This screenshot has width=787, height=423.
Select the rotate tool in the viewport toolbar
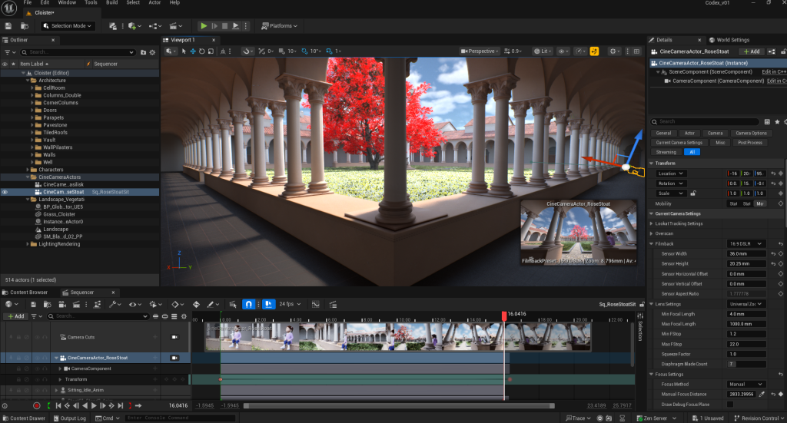click(201, 51)
